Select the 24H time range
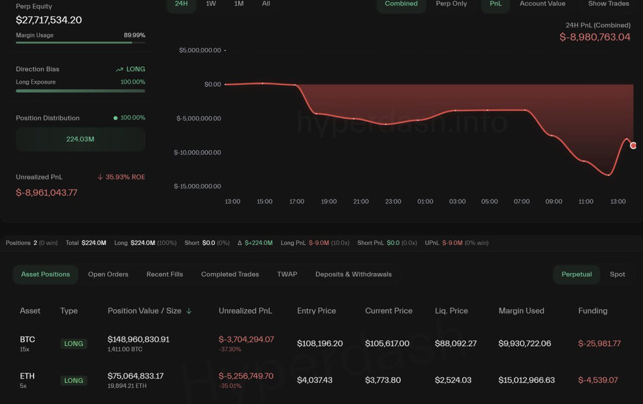This screenshot has width=643, height=404. [x=182, y=4]
